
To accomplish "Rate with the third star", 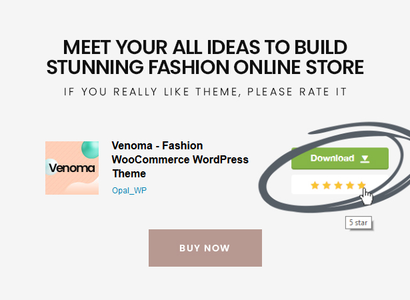I will (x=338, y=185).
